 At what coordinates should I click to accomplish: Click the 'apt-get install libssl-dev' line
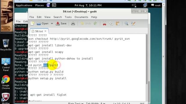coord(50,45)
